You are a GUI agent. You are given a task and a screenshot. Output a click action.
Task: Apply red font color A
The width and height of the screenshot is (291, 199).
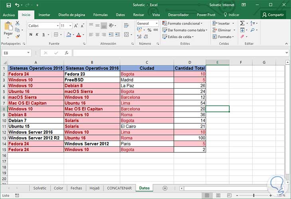coord(79,35)
